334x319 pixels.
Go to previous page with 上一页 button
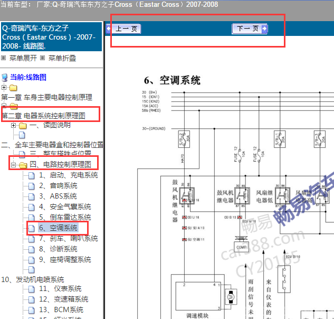(123, 29)
